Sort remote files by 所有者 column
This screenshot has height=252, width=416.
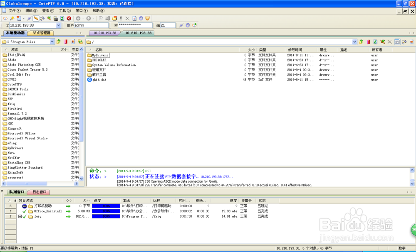click(x=381, y=50)
